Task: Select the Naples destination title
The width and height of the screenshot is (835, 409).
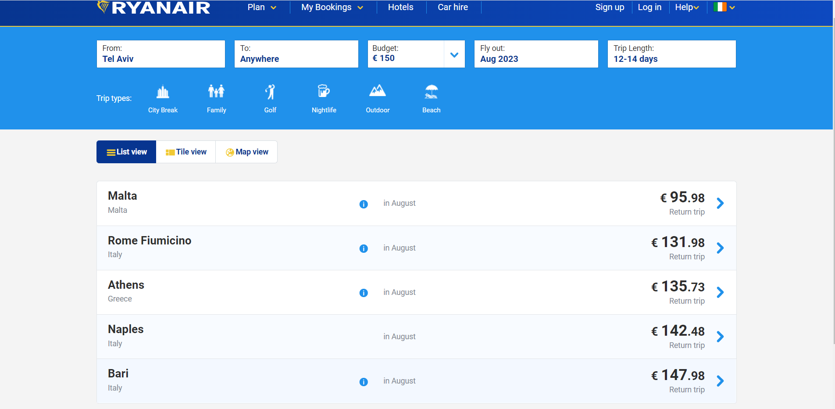Action: tap(125, 329)
